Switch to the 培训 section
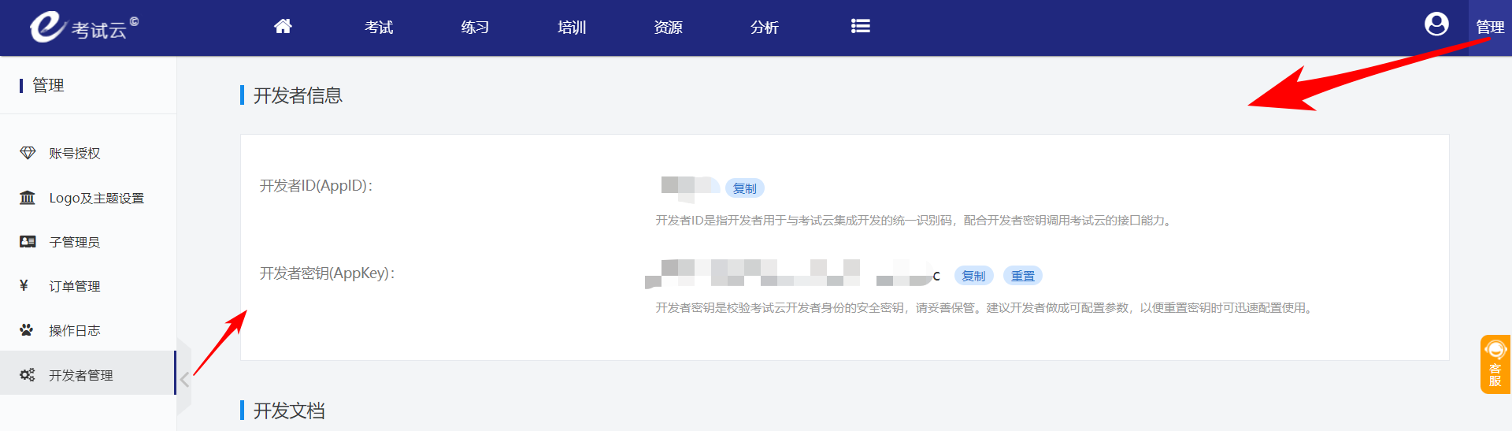This screenshot has width=1512, height=431. point(572,28)
